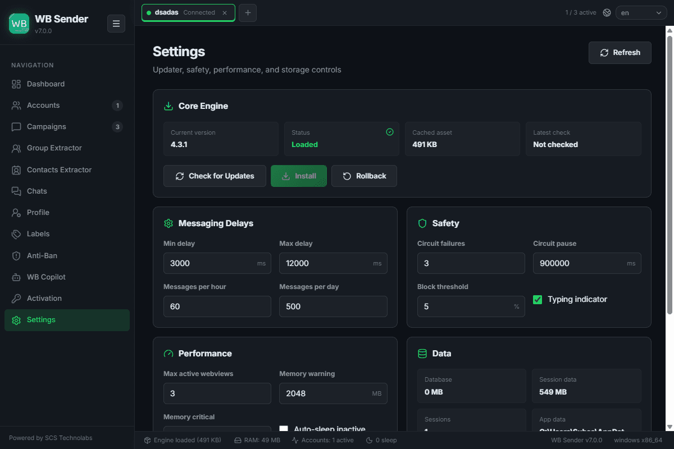674x449 pixels.
Task: Click the Refresh button
Action: pyautogui.click(x=620, y=53)
